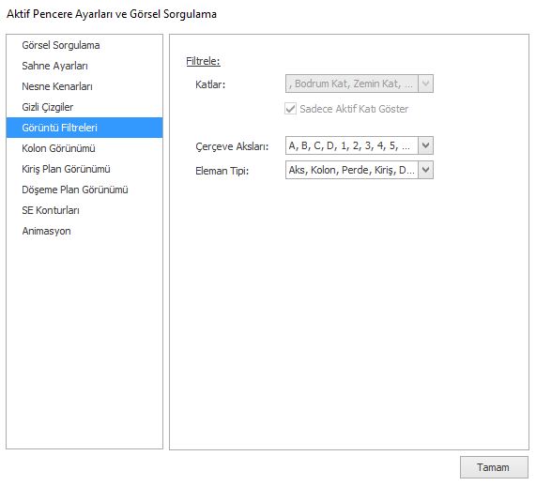Expand the Çerçeve Aksları dropdown arrow
The image size is (536, 486).
425,145
